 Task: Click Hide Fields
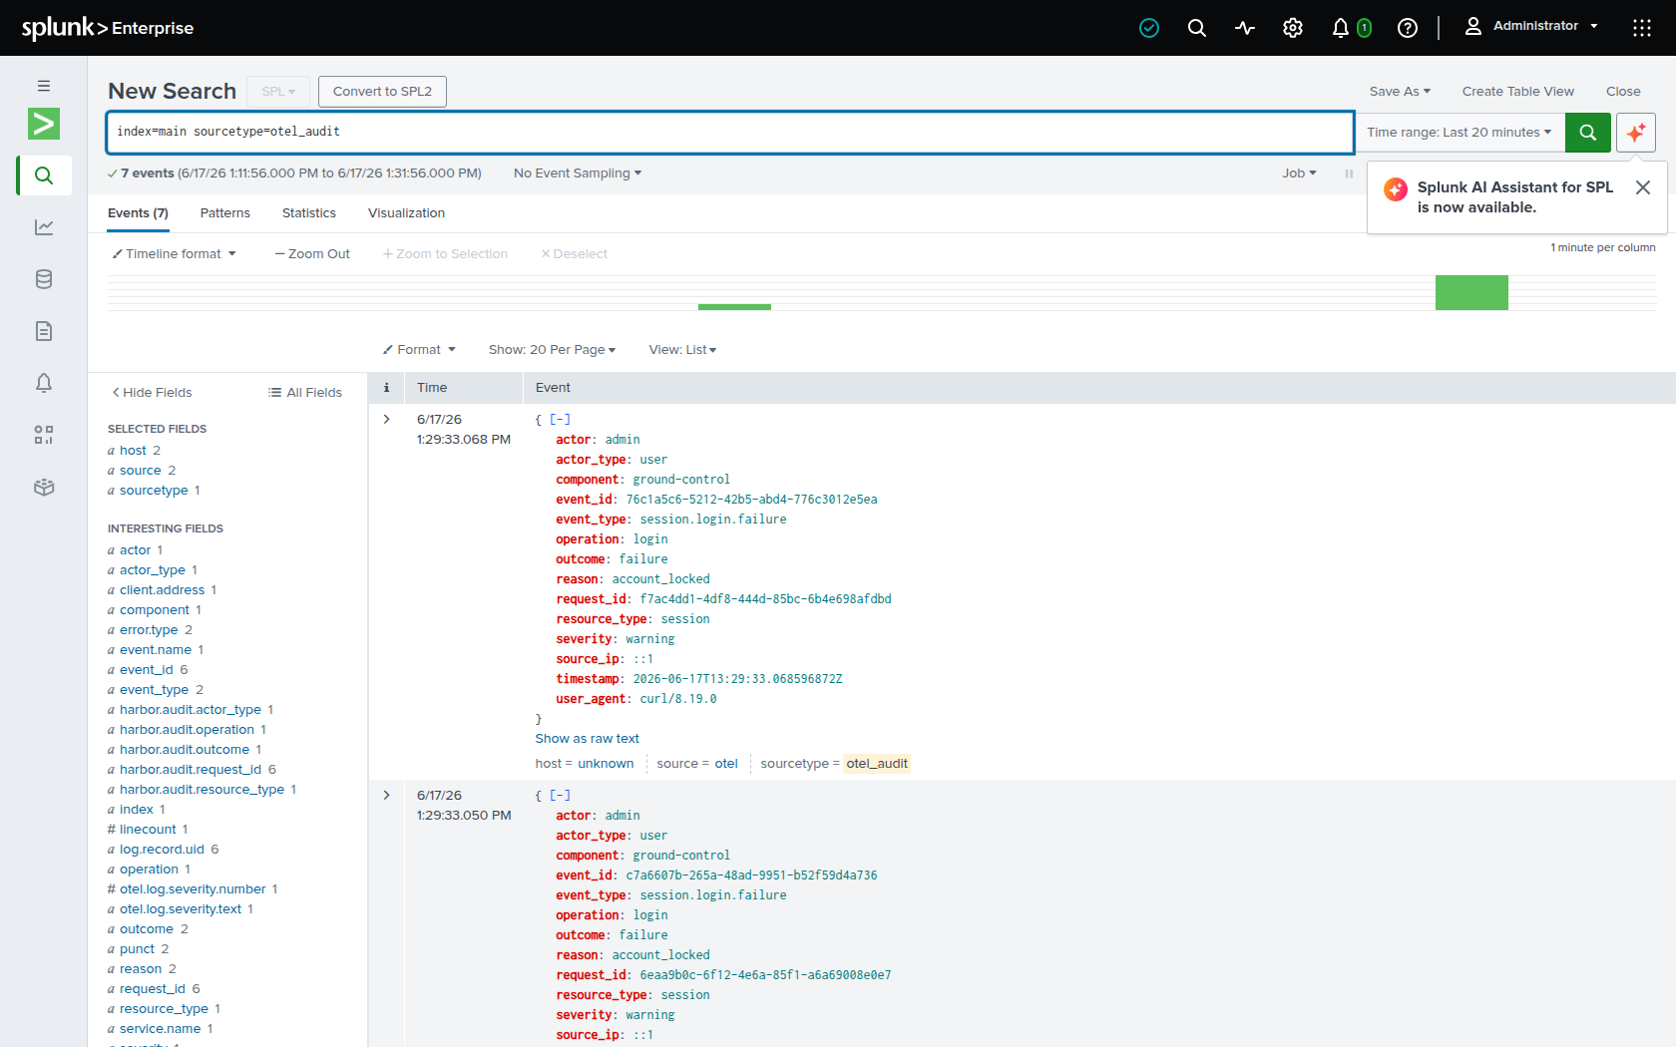[x=152, y=393]
